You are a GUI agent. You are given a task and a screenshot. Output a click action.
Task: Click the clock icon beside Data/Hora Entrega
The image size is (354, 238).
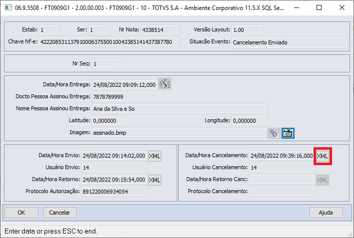click(x=165, y=84)
